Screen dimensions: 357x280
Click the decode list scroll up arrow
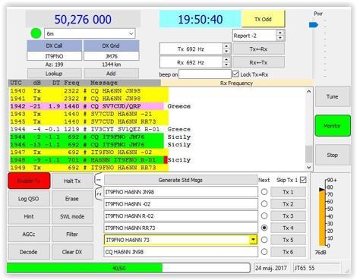pyautogui.click(x=308, y=91)
